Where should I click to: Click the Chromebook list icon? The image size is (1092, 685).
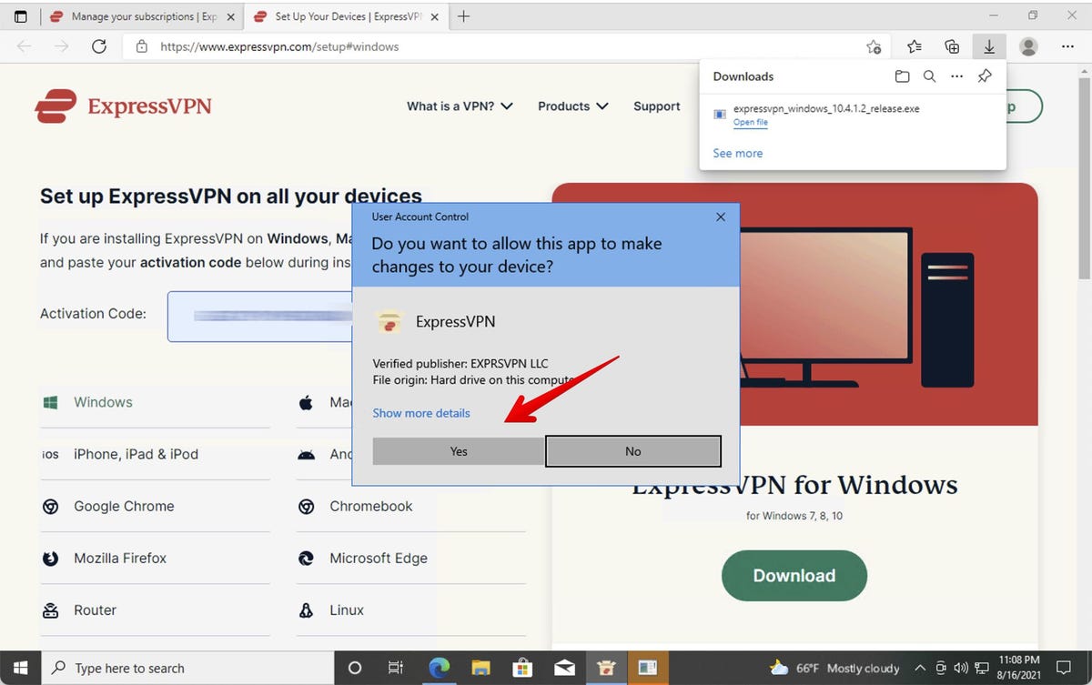coord(307,507)
